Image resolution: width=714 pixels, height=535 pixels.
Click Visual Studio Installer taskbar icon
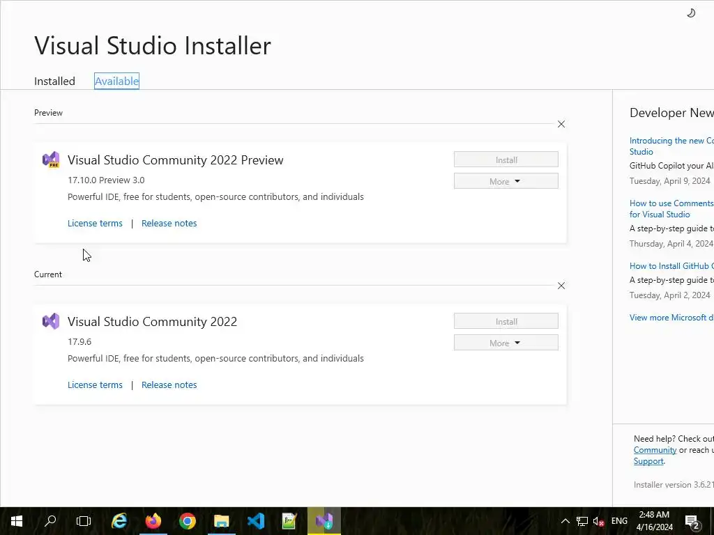[324, 521]
